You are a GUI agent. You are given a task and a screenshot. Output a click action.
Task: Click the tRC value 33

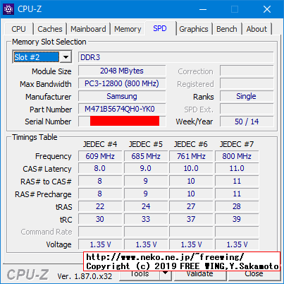coord(146,219)
